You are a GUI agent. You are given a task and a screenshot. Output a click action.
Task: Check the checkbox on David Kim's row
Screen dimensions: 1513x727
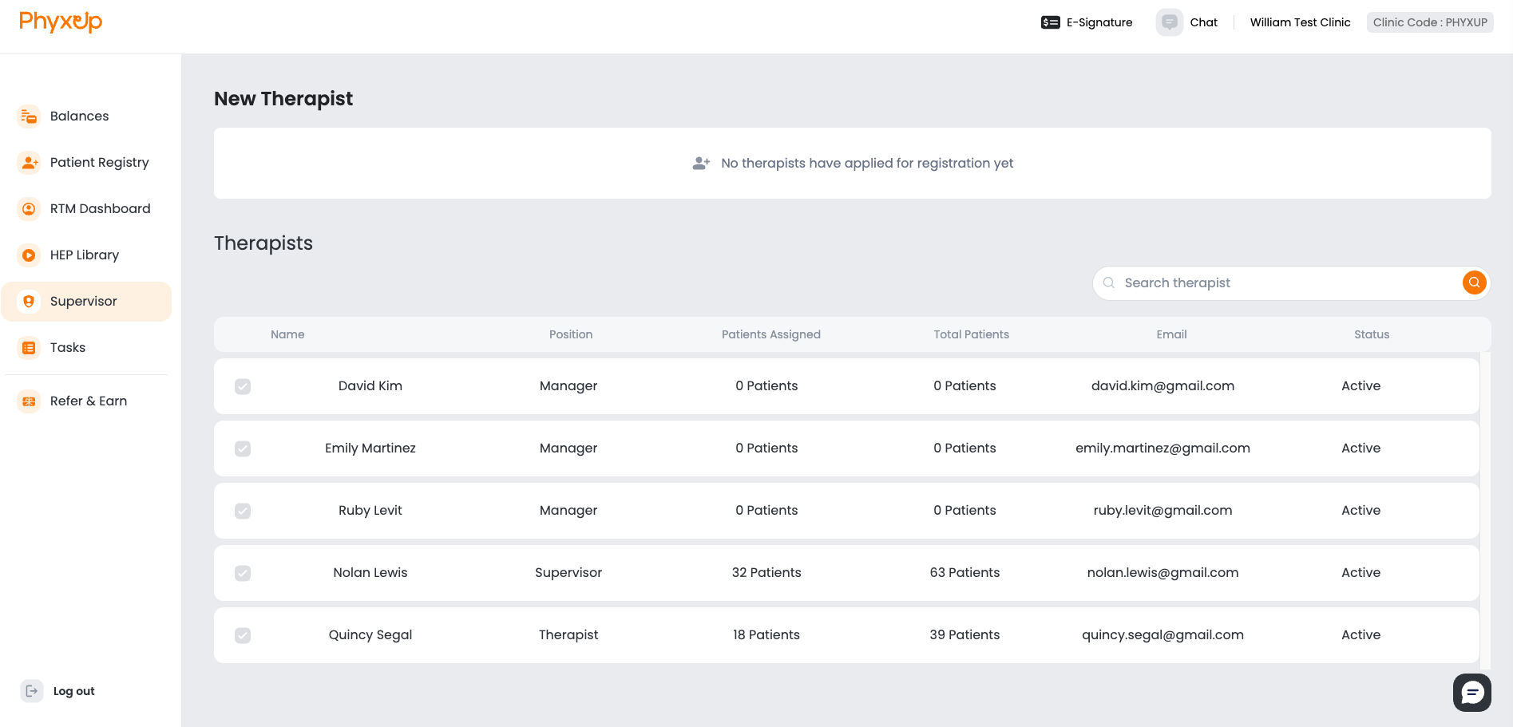(243, 385)
